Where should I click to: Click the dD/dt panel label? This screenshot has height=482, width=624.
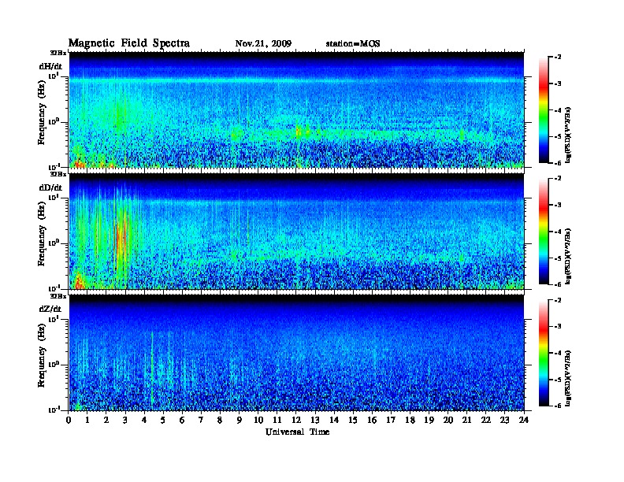pos(50,187)
